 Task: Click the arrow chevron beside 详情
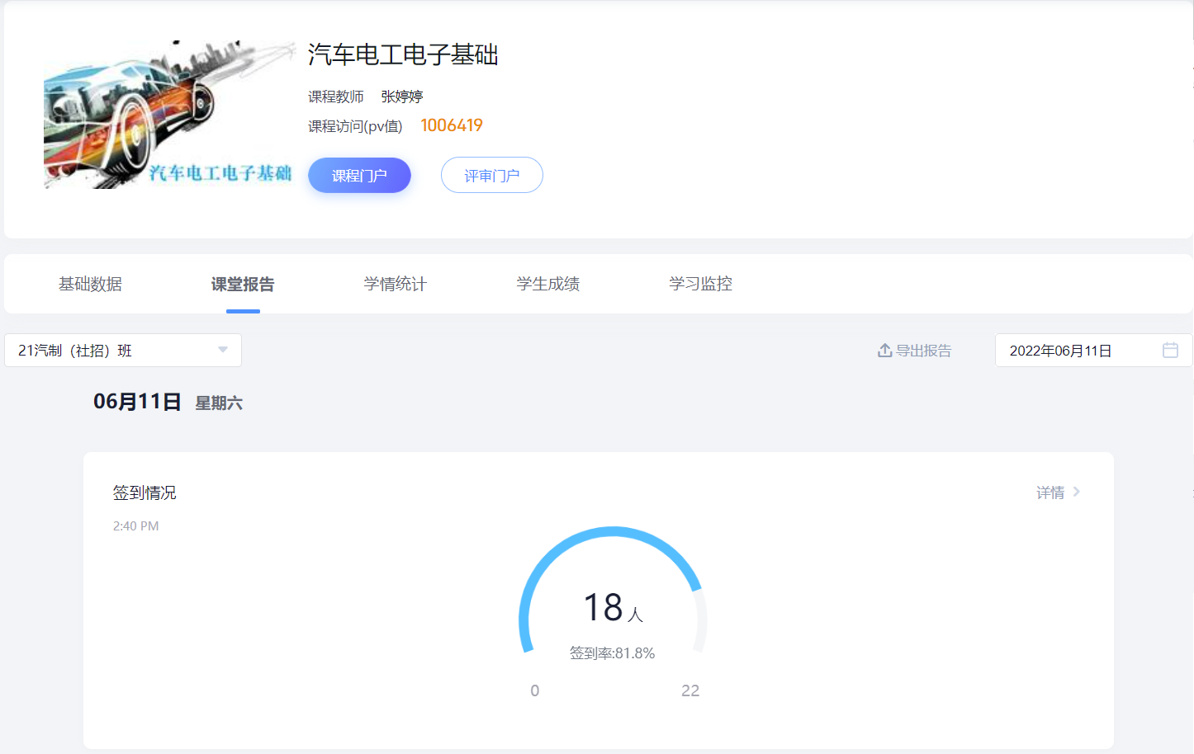coord(1077,492)
